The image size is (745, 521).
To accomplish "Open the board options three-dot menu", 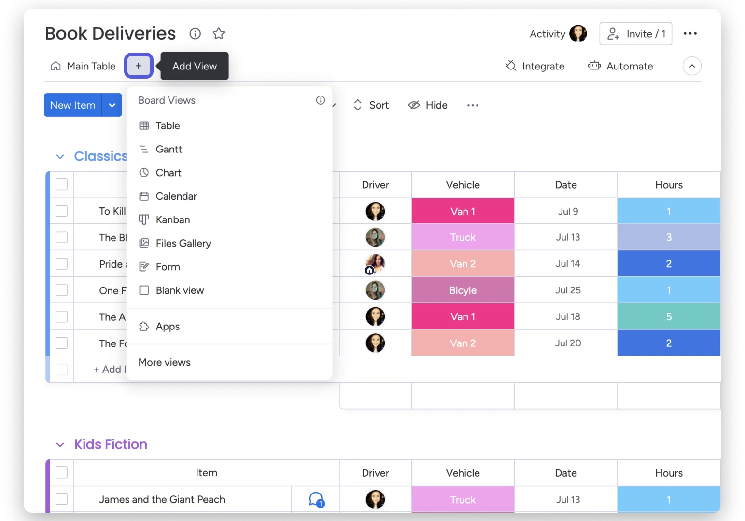I will [690, 33].
